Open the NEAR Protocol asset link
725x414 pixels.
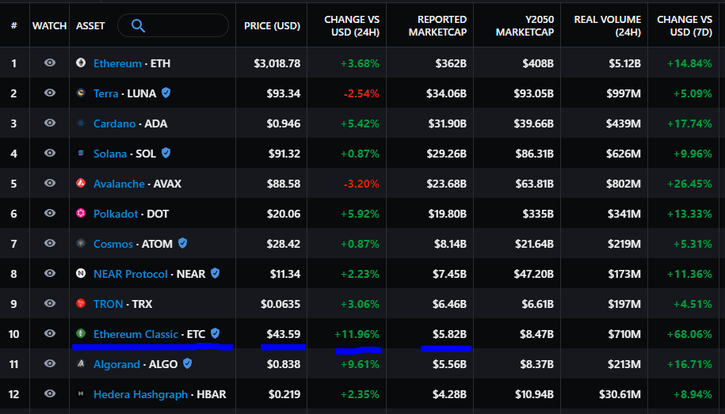coord(131,274)
